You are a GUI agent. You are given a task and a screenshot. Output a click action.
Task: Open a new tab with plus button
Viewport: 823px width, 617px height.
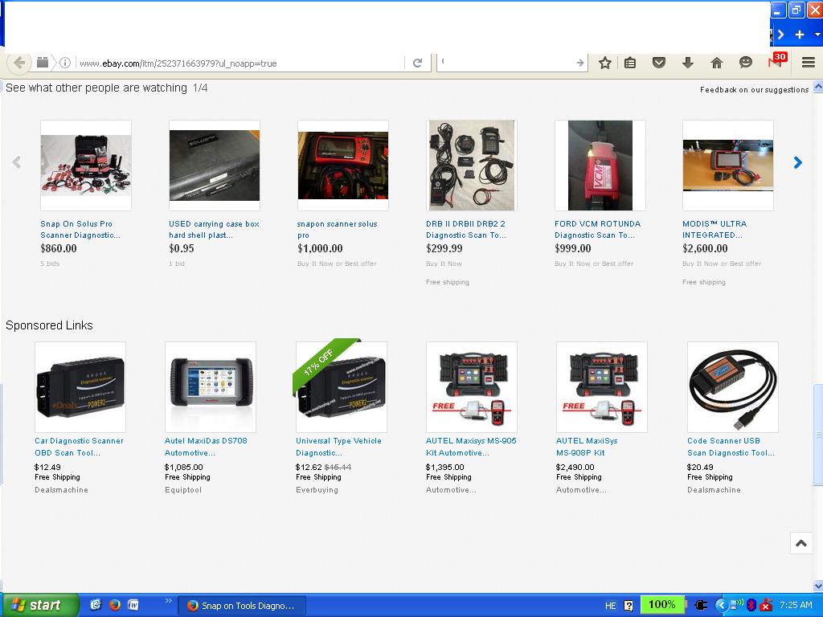pos(800,35)
